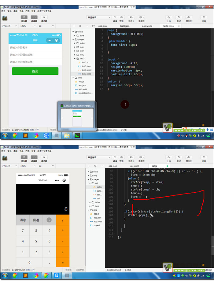Toggle the 编辑器 editor panel in Test1 window
Image resolution: width=214 pixels, height=283 pixels.
(x=34, y=17)
